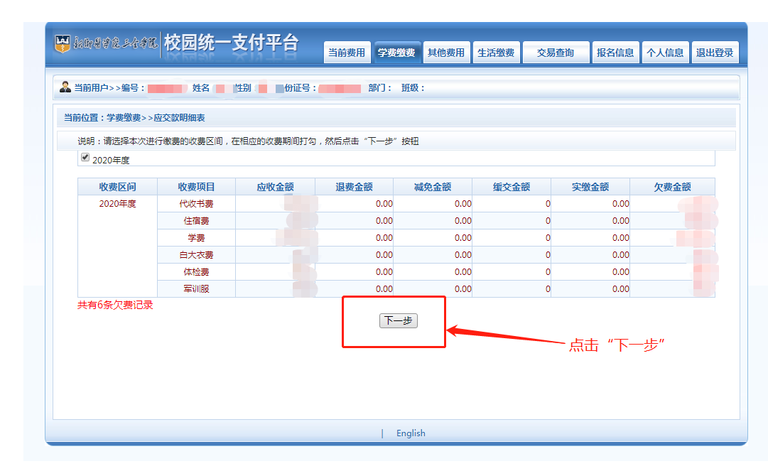Click the 欠费金额 column header
The image size is (768, 476).
click(x=672, y=187)
